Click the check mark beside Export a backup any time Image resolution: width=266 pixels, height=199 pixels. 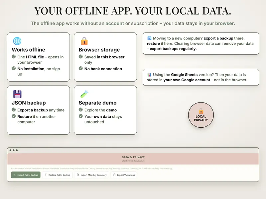pos(14,110)
